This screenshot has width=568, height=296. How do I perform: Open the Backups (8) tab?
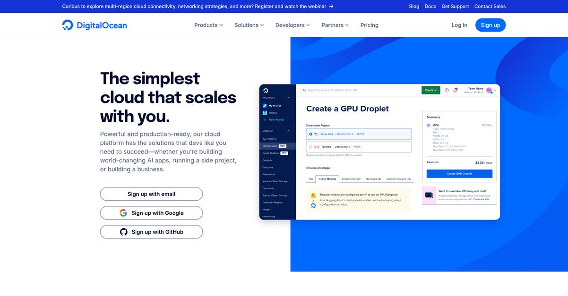point(373,179)
